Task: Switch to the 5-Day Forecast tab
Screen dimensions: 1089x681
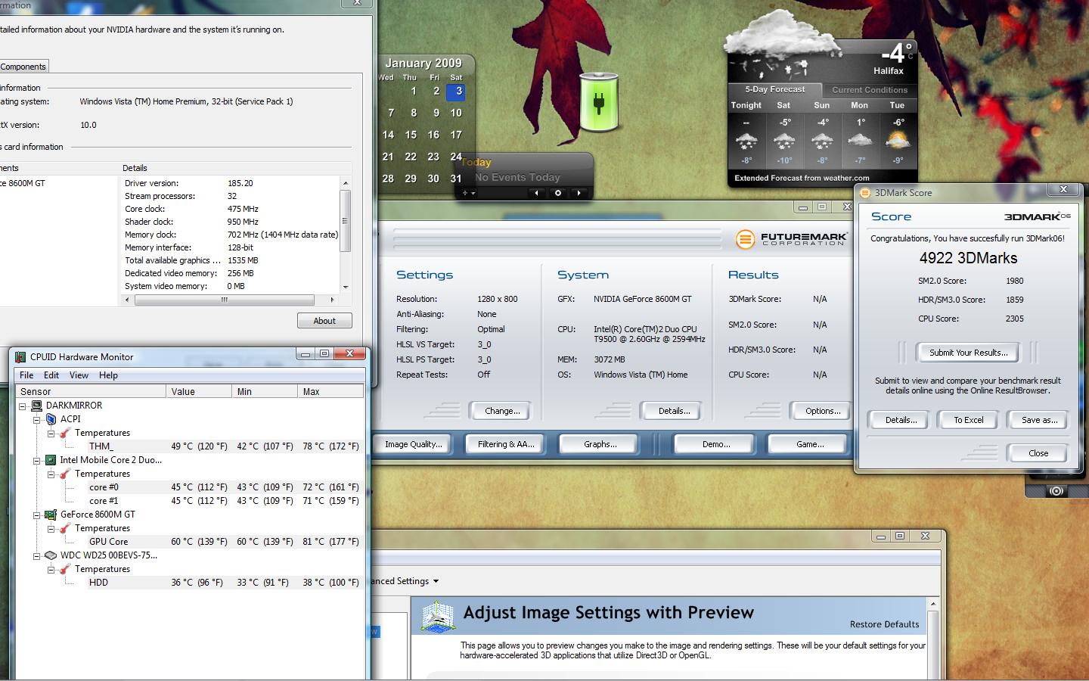Action: pyautogui.click(x=774, y=89)
